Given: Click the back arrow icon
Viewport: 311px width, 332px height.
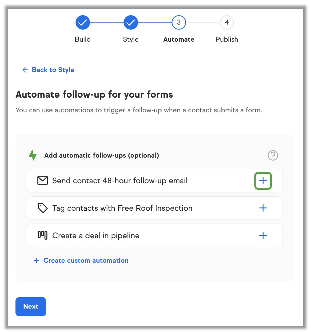Looking at the screenshot, I should pyautogui.click(x=25, y=69).
